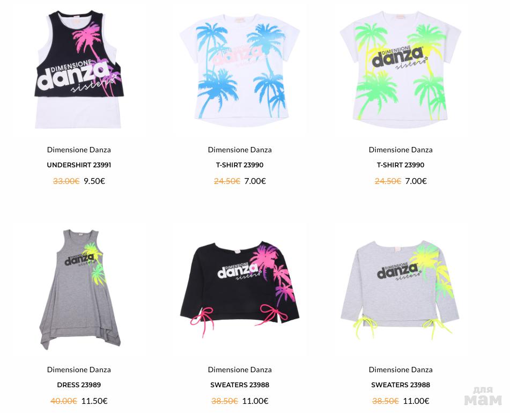The height and width of the screenshot is (413, 510).
Task: Click Dimensione Danza brand above UNDERSHIRT 23991
Action: tap(79, 150)
